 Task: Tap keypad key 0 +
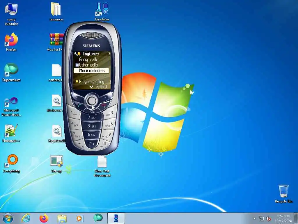click(x=91, y=143)
